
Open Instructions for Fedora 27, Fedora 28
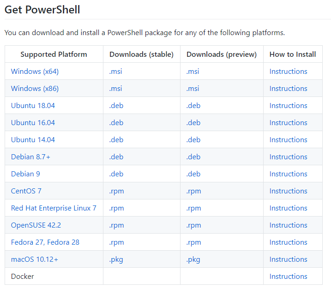289,242
